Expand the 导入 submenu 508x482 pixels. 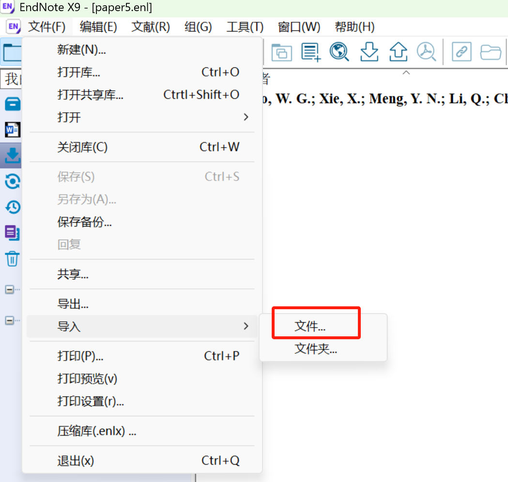click(x=142, y=326)
